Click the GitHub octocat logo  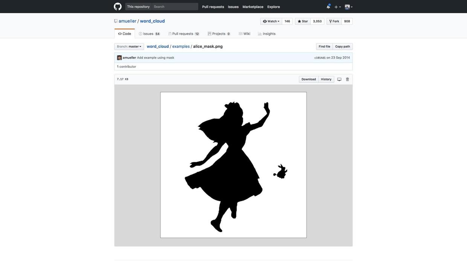point(118,6)
